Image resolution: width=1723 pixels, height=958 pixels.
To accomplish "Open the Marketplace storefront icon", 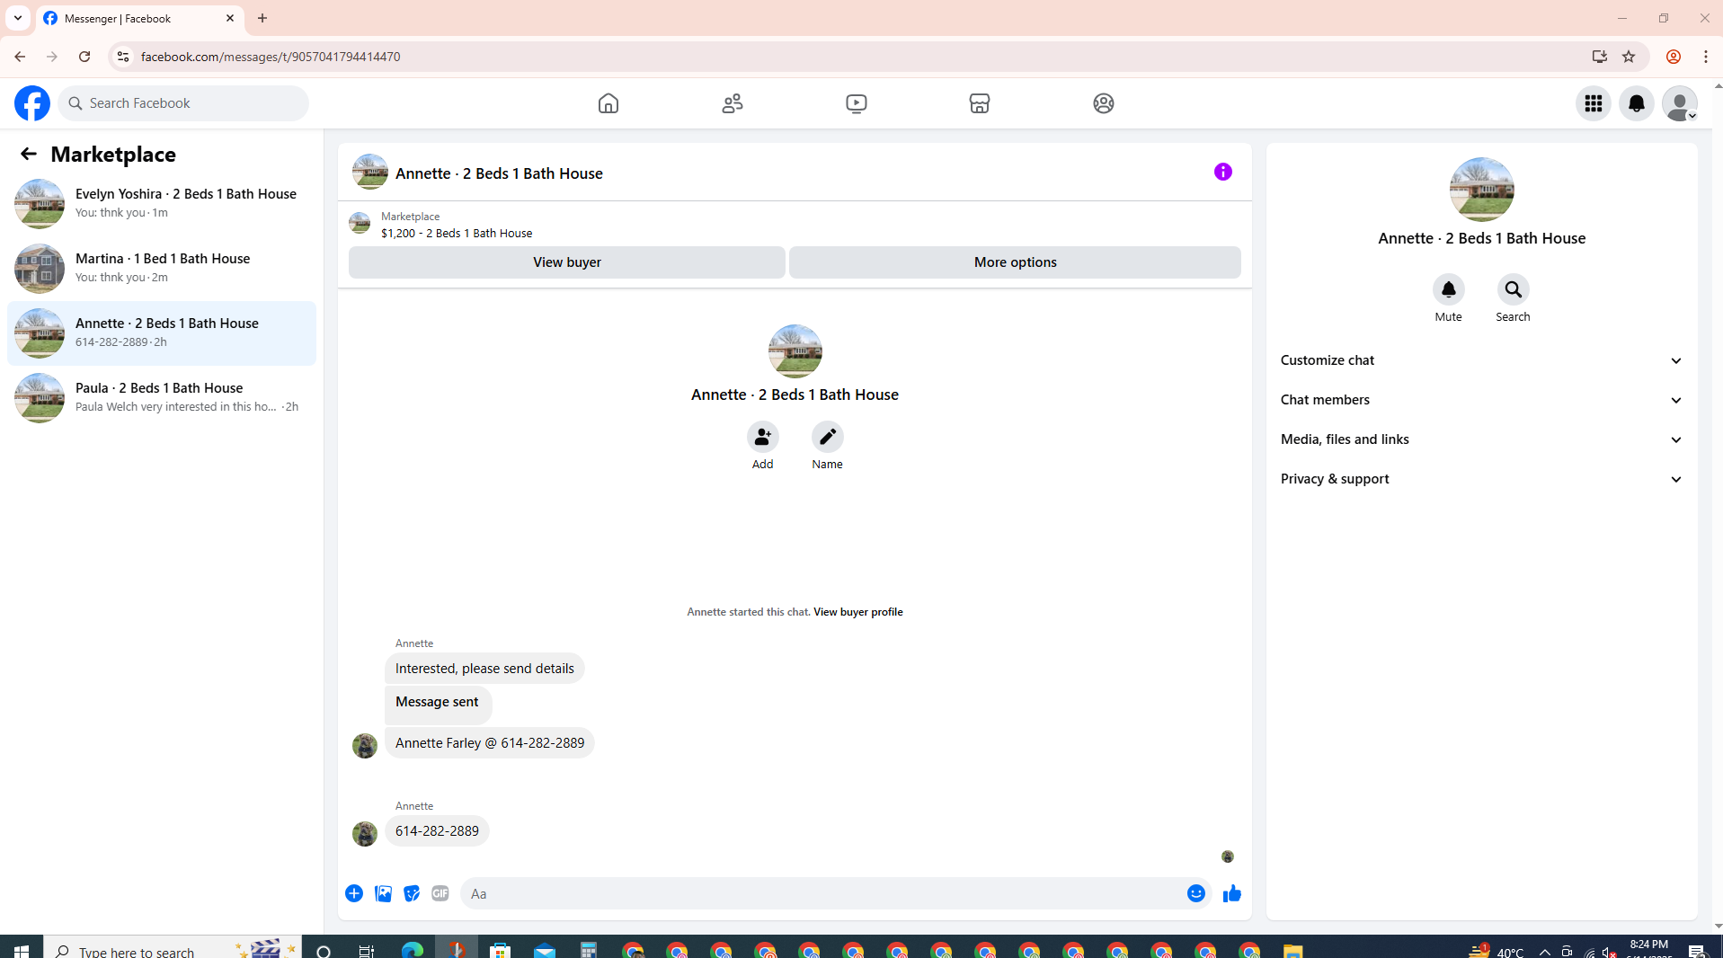I will (x=980, y=103).
